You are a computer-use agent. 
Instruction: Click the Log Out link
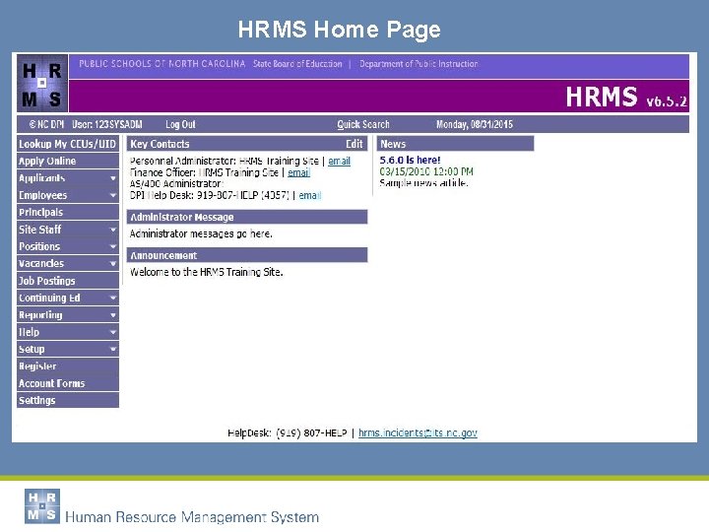coord(180,124)
